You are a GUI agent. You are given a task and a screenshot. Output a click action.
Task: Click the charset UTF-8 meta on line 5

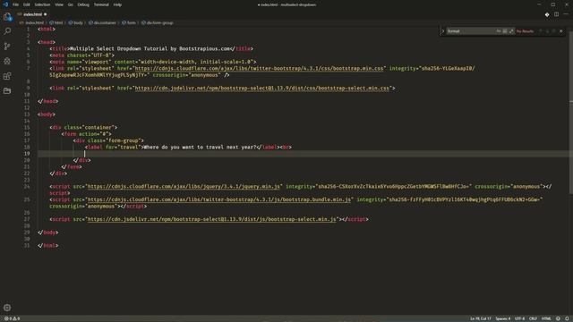click(81, 55)
